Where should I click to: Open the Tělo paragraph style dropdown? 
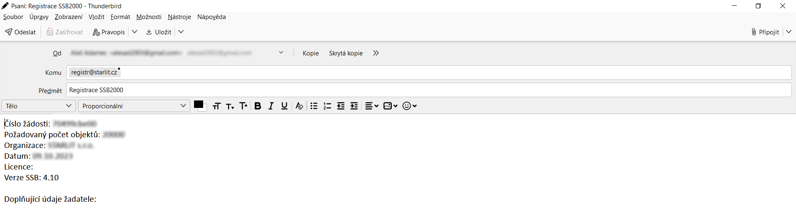(x=39, y=106)
